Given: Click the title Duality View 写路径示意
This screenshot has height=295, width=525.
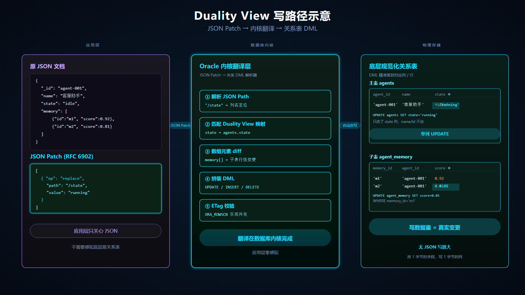Looking at the screenshot, I should pyautogui.click(x=262, y=16).
